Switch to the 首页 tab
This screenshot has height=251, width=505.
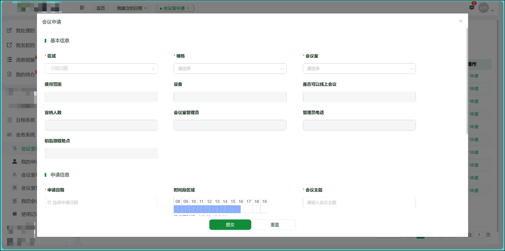[100, 7]
